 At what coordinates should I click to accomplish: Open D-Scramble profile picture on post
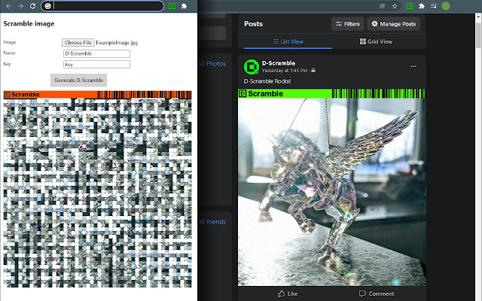252,67
